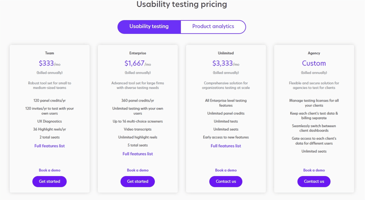Book a demo for the Team plan

50,170
